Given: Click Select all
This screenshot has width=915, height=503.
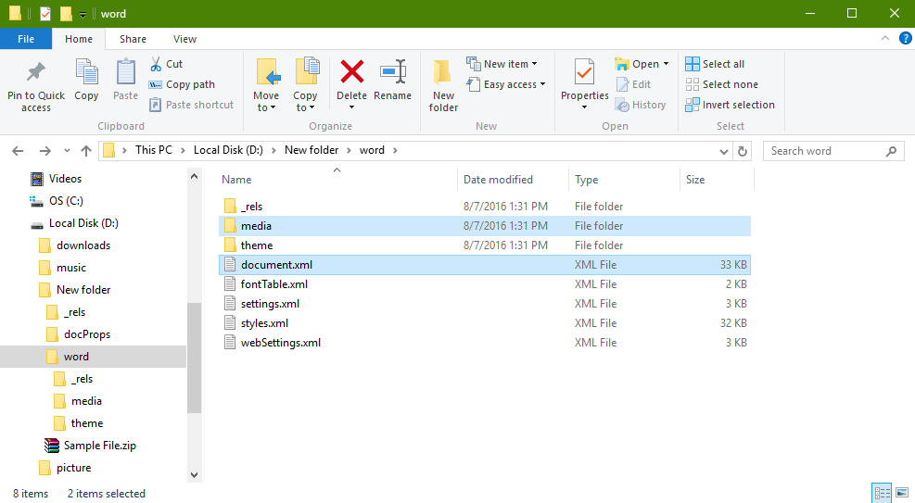Looking at the screenshot, I should pyautogui.click(x=715, y=64).
